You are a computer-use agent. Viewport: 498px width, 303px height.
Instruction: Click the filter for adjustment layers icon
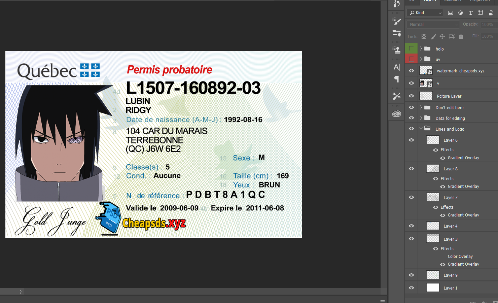pos(460,13)
